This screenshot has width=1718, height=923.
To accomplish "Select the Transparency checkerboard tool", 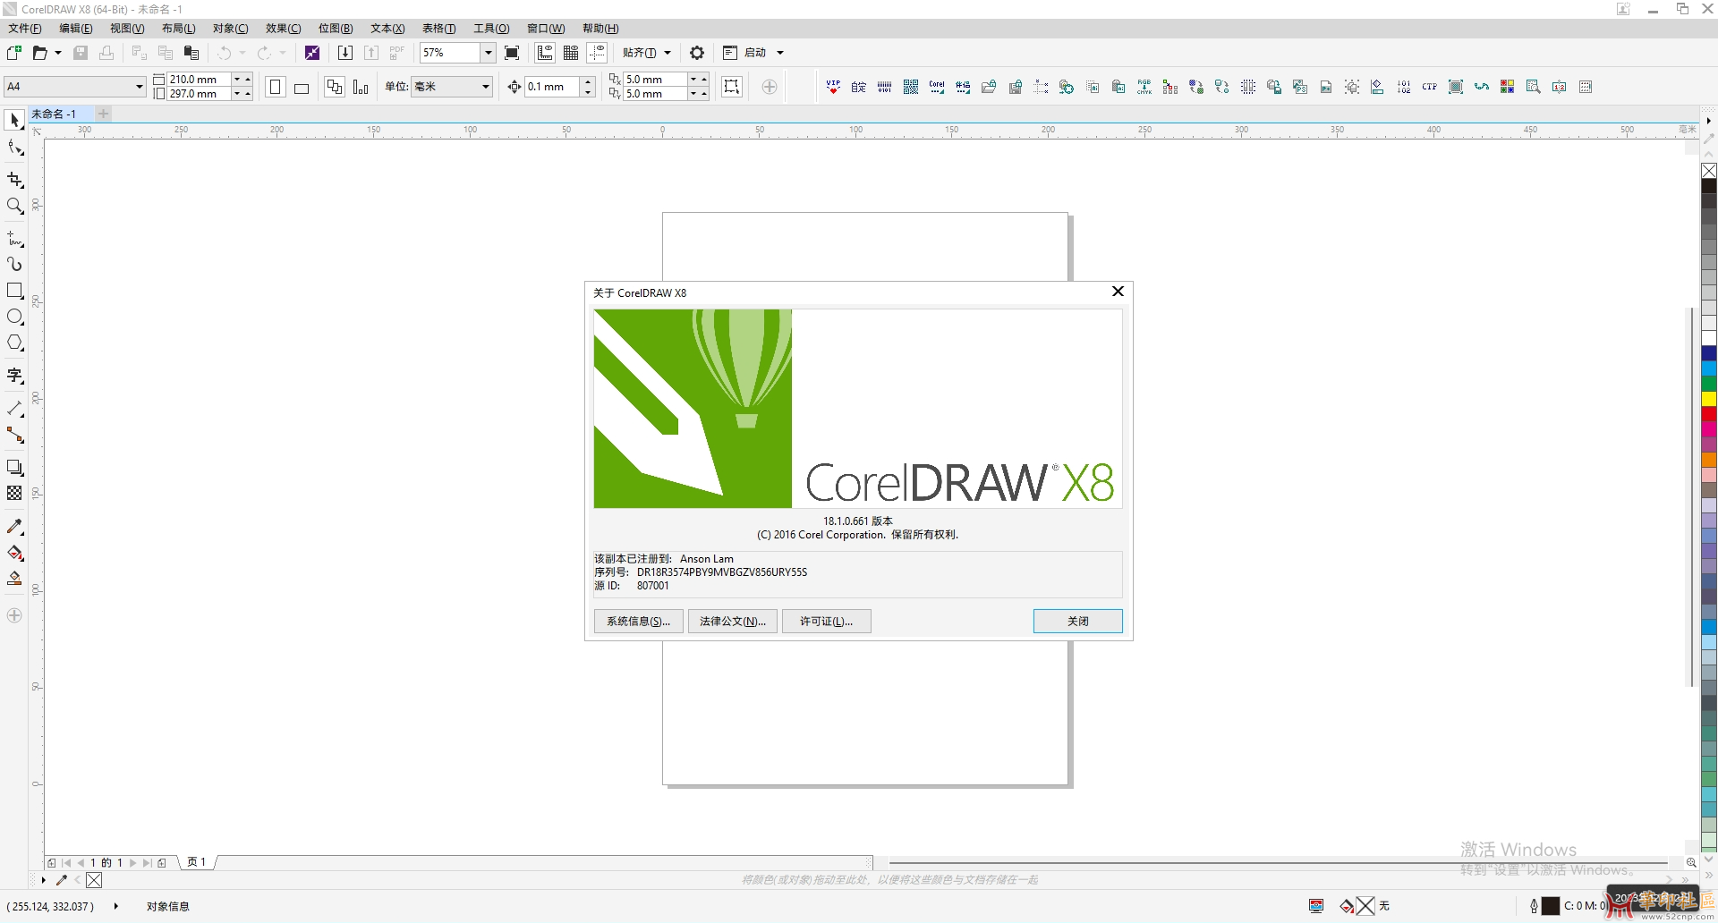I will click(x=14, y=494).
